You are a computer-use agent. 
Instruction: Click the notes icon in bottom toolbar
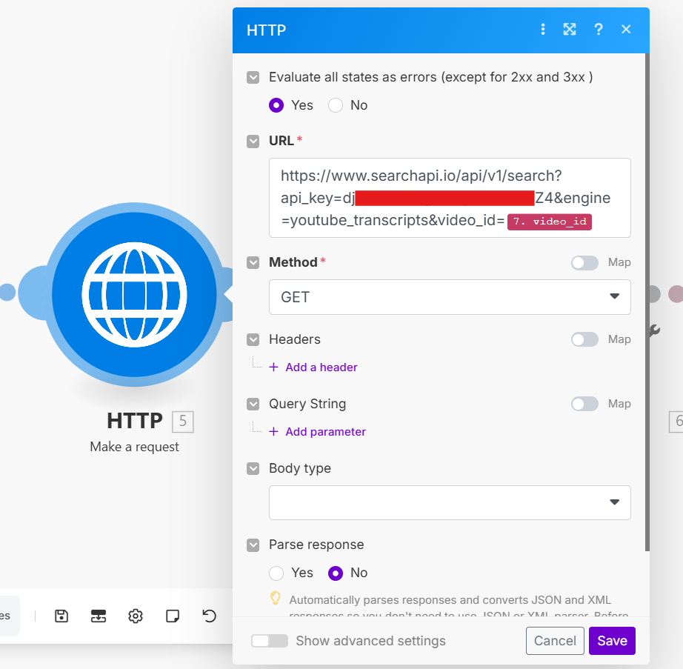point(173,616)
